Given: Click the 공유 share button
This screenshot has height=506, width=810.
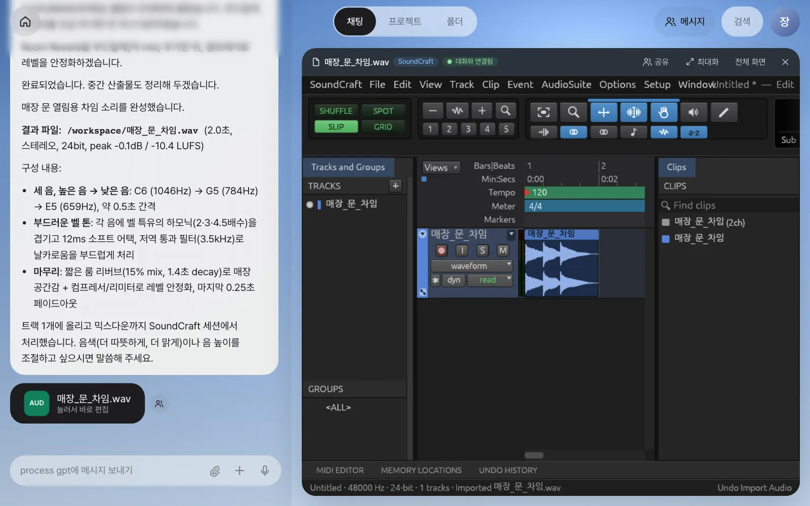Looking at the screenshot, I should tap(656, 62).
